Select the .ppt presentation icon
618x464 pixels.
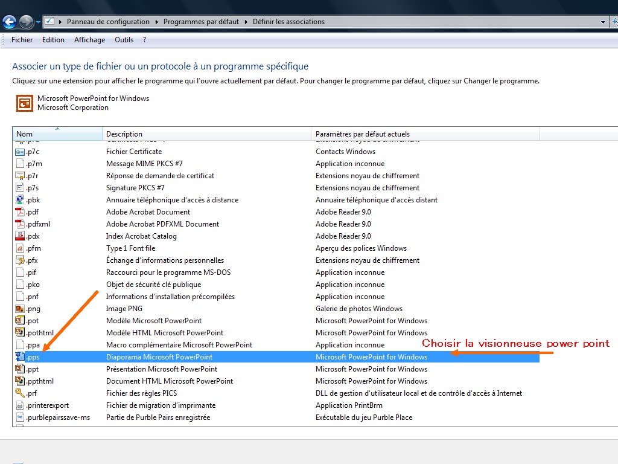[x=20, y=369]
